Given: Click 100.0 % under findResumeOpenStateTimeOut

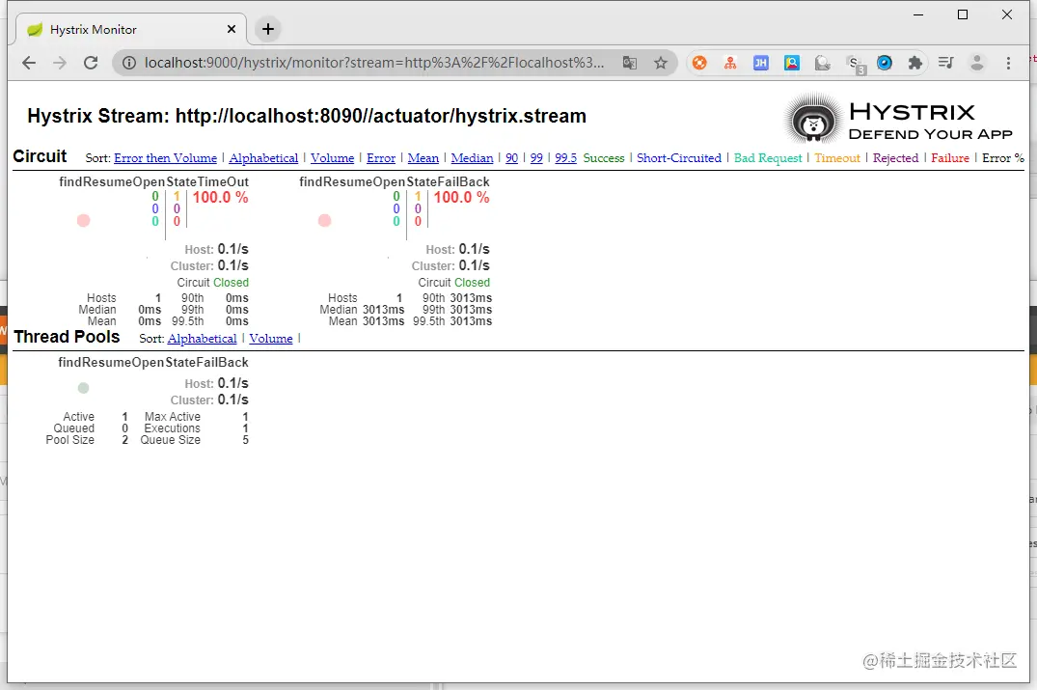Looking at the screenshot, I should pos(220,197).
